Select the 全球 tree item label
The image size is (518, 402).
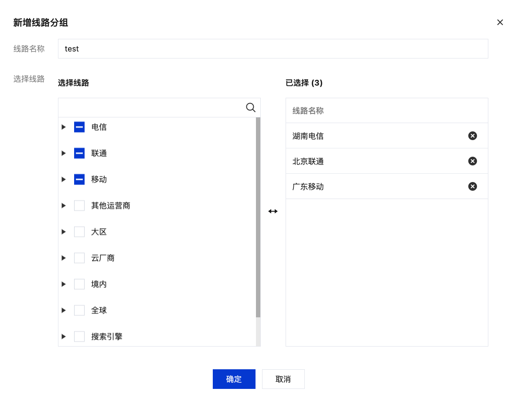[99, 310]
